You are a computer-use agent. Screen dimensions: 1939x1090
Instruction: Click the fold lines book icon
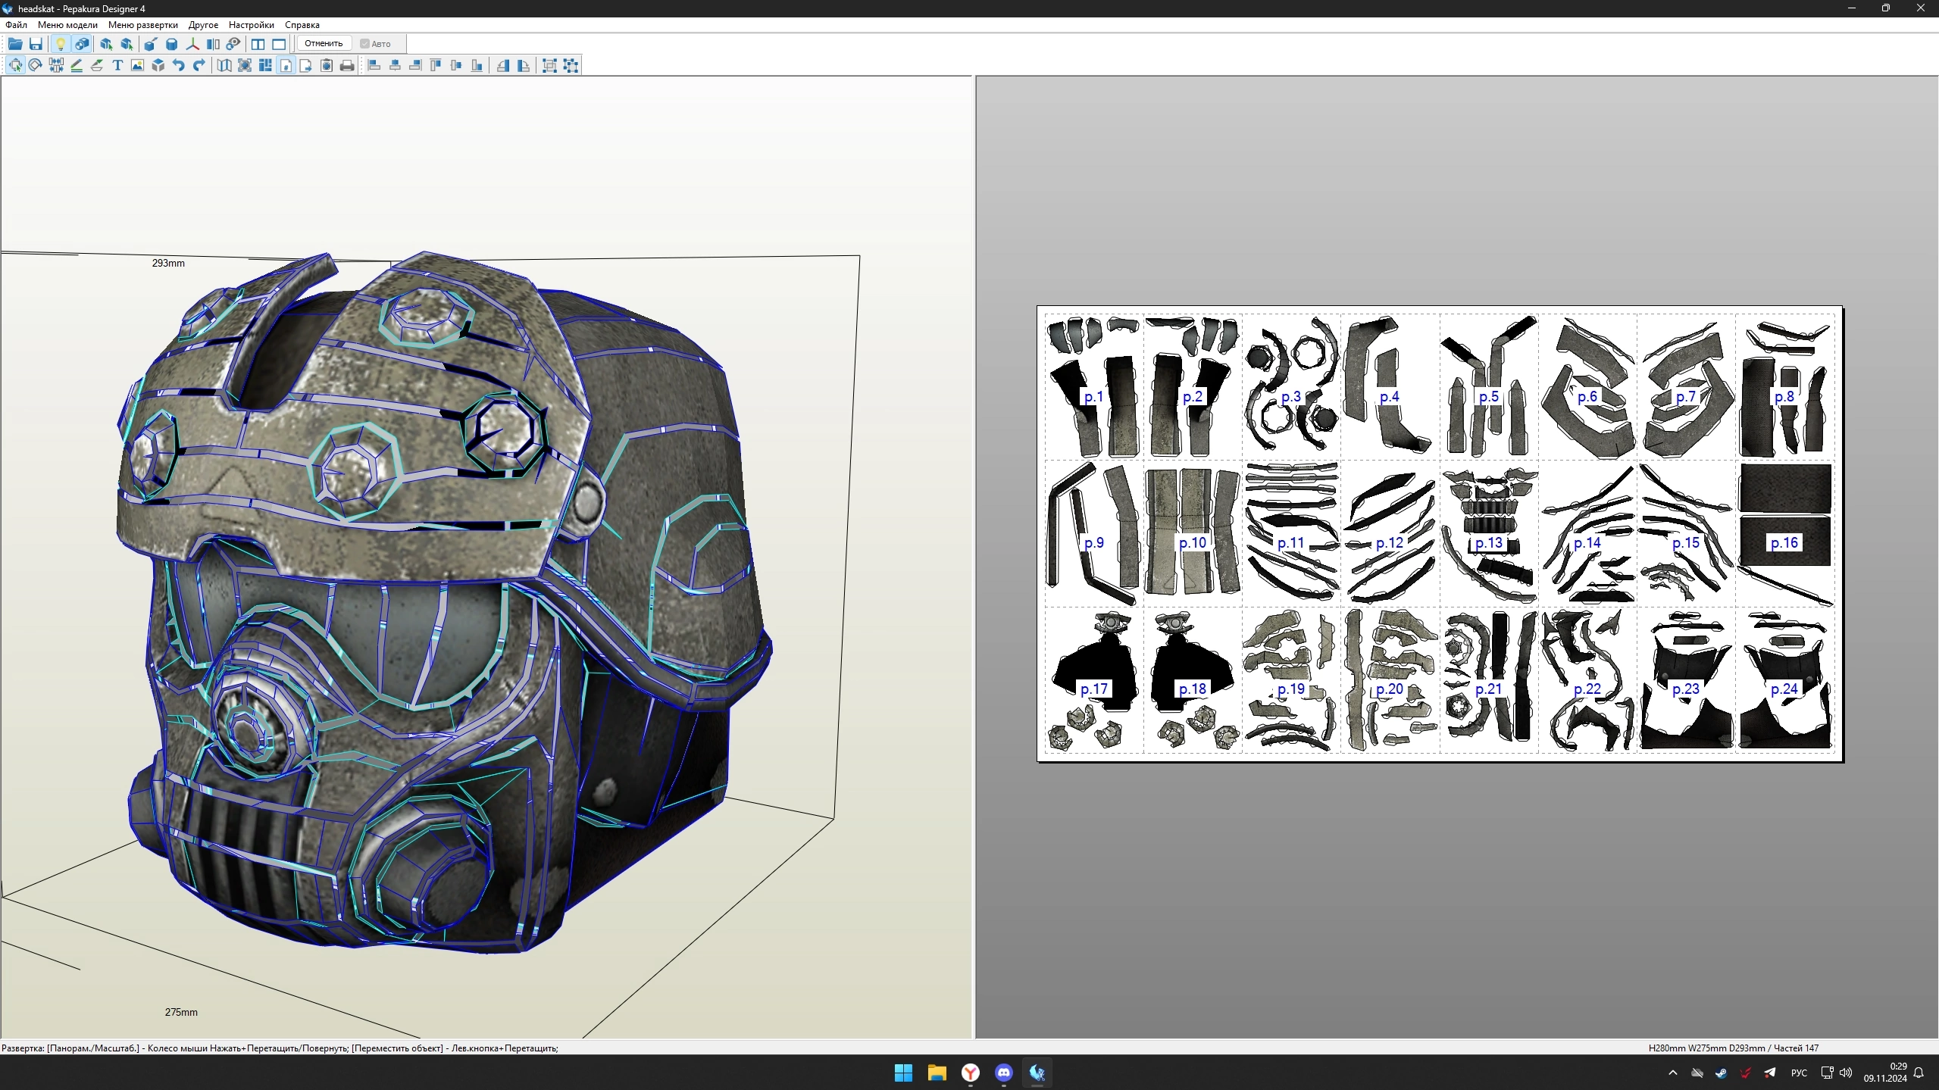[x=224, y=65]
